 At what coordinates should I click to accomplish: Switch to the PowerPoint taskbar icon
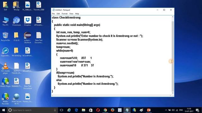(149, 110)
